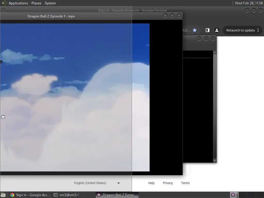Open the English (United States) language dropdown
The width and height of the screenshot is (264, 198).
point(97,183)
